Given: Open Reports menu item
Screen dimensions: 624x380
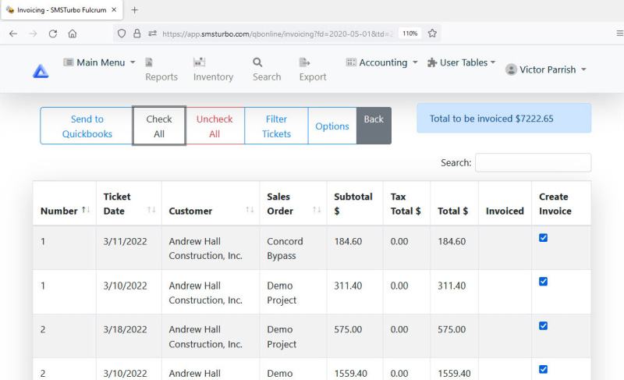Looking at the screenshot, I should [161, 77].
